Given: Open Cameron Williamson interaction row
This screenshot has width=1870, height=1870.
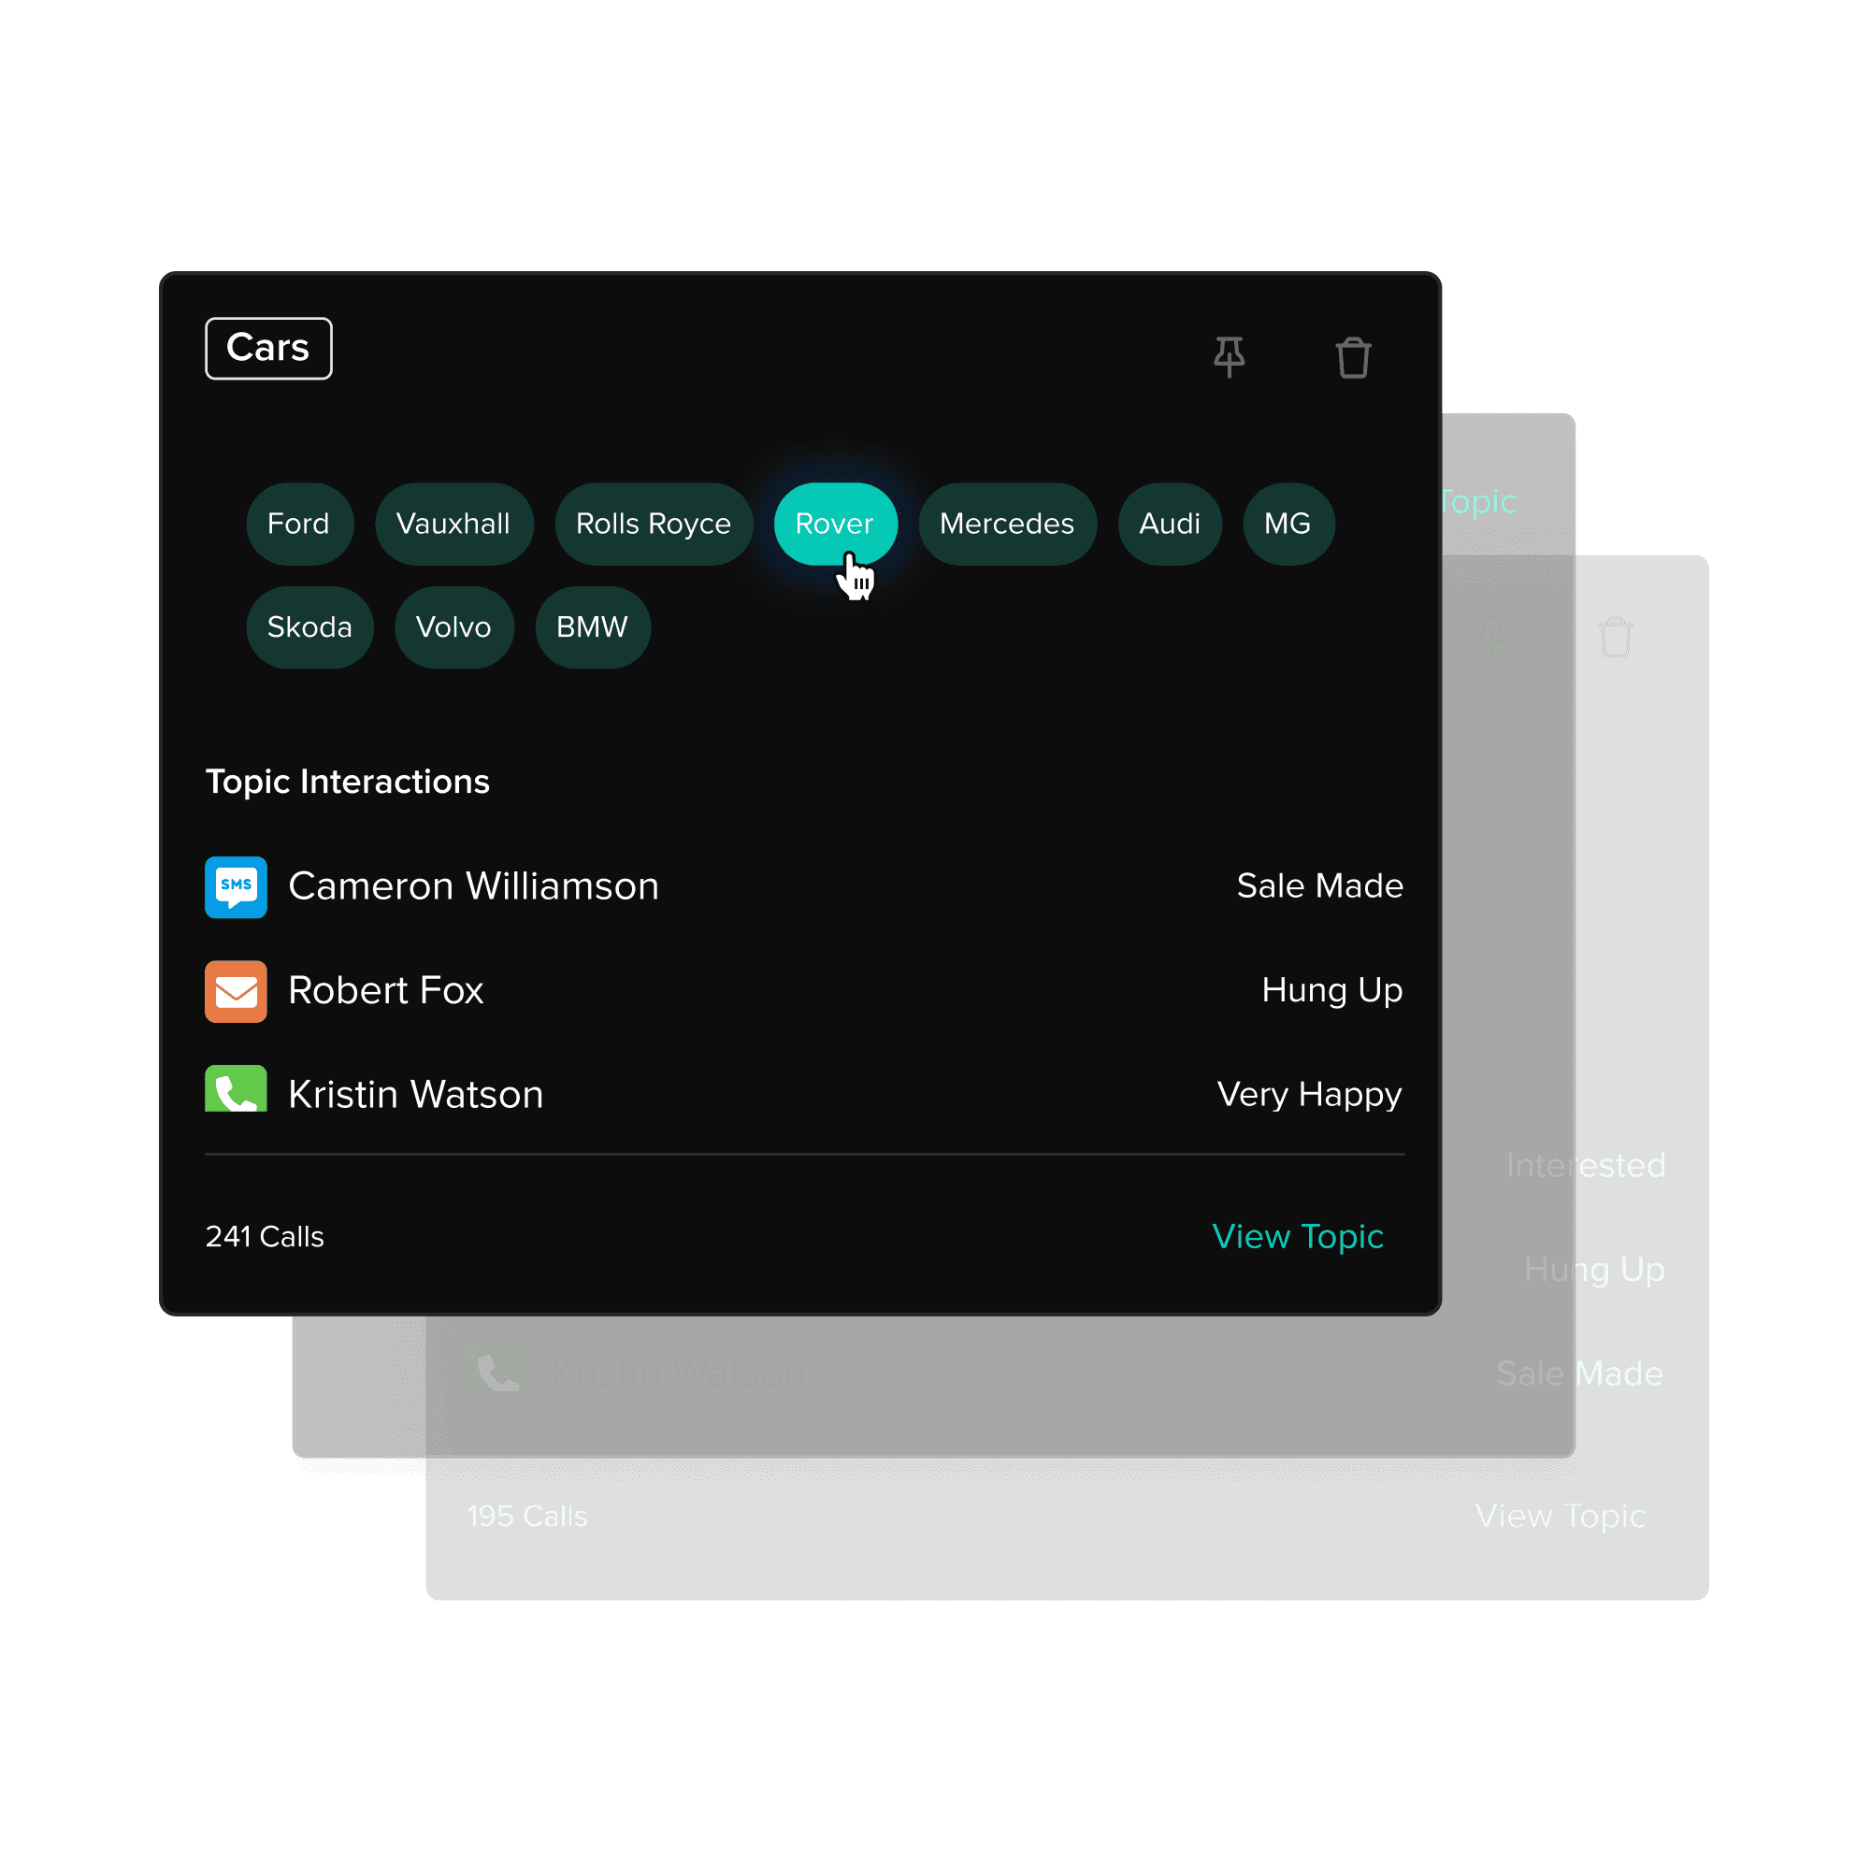Looking at the screenshot, I should tap(473, 886).
